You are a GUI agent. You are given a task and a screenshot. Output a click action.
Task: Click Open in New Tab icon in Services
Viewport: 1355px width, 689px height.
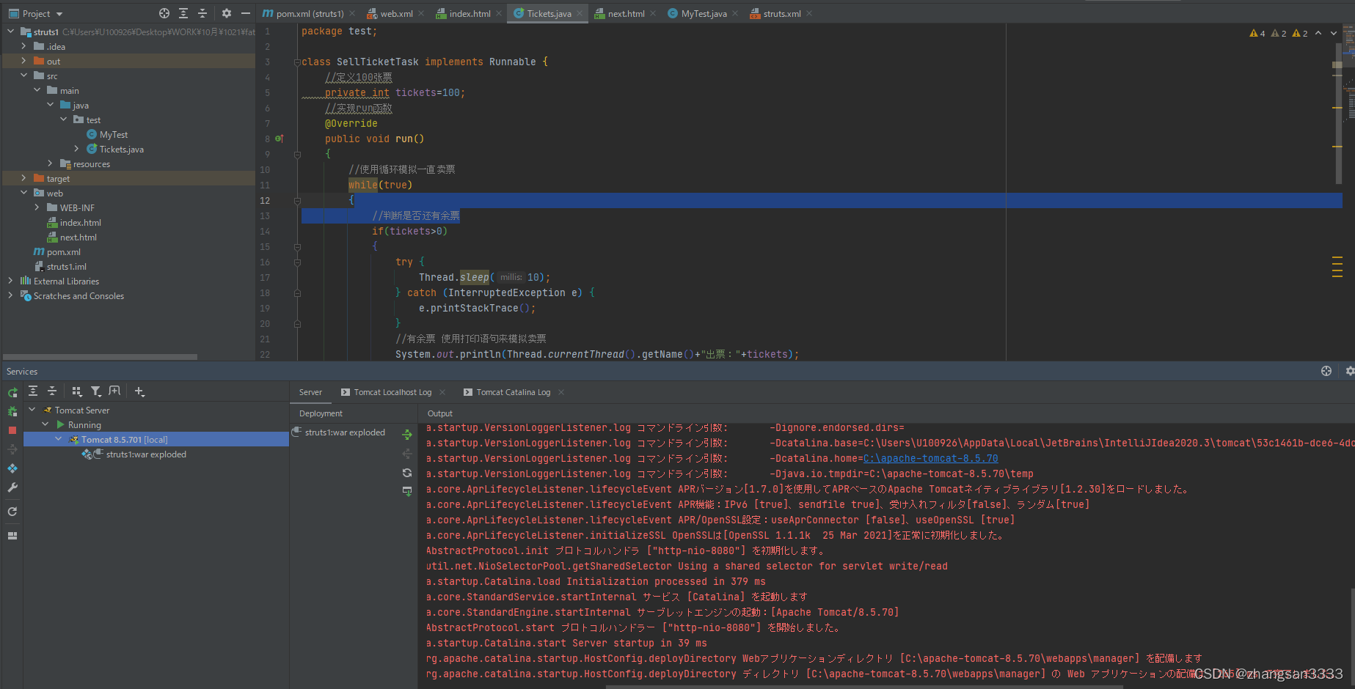pos(114,391)
